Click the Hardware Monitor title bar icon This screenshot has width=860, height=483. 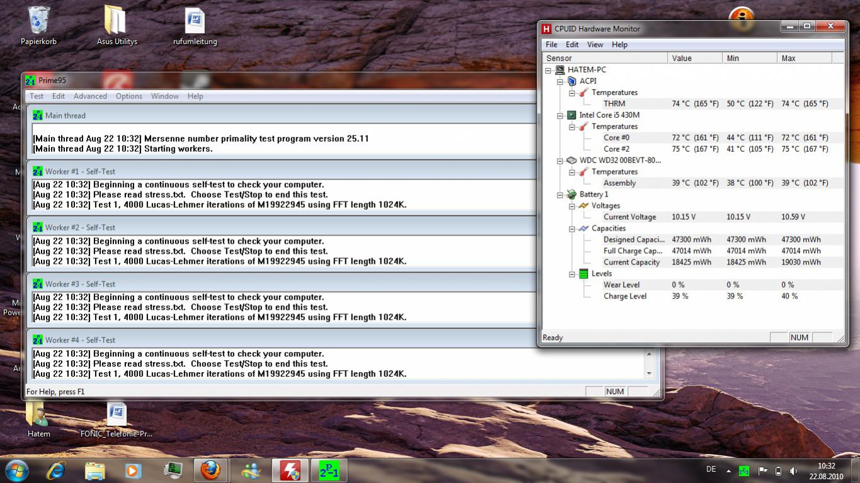coord(546,28)
